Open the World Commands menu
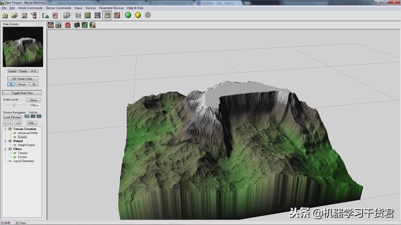Viewport: 401px width, 225px height. 30,8
